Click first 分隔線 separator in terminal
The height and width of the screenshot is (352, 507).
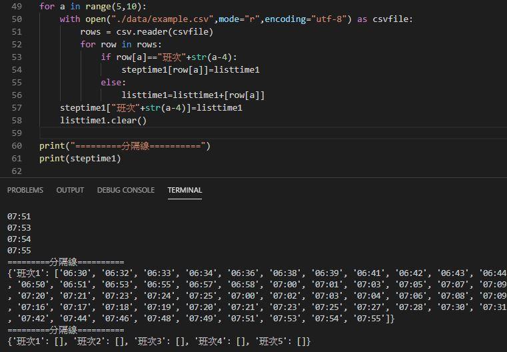coord(66,262)
